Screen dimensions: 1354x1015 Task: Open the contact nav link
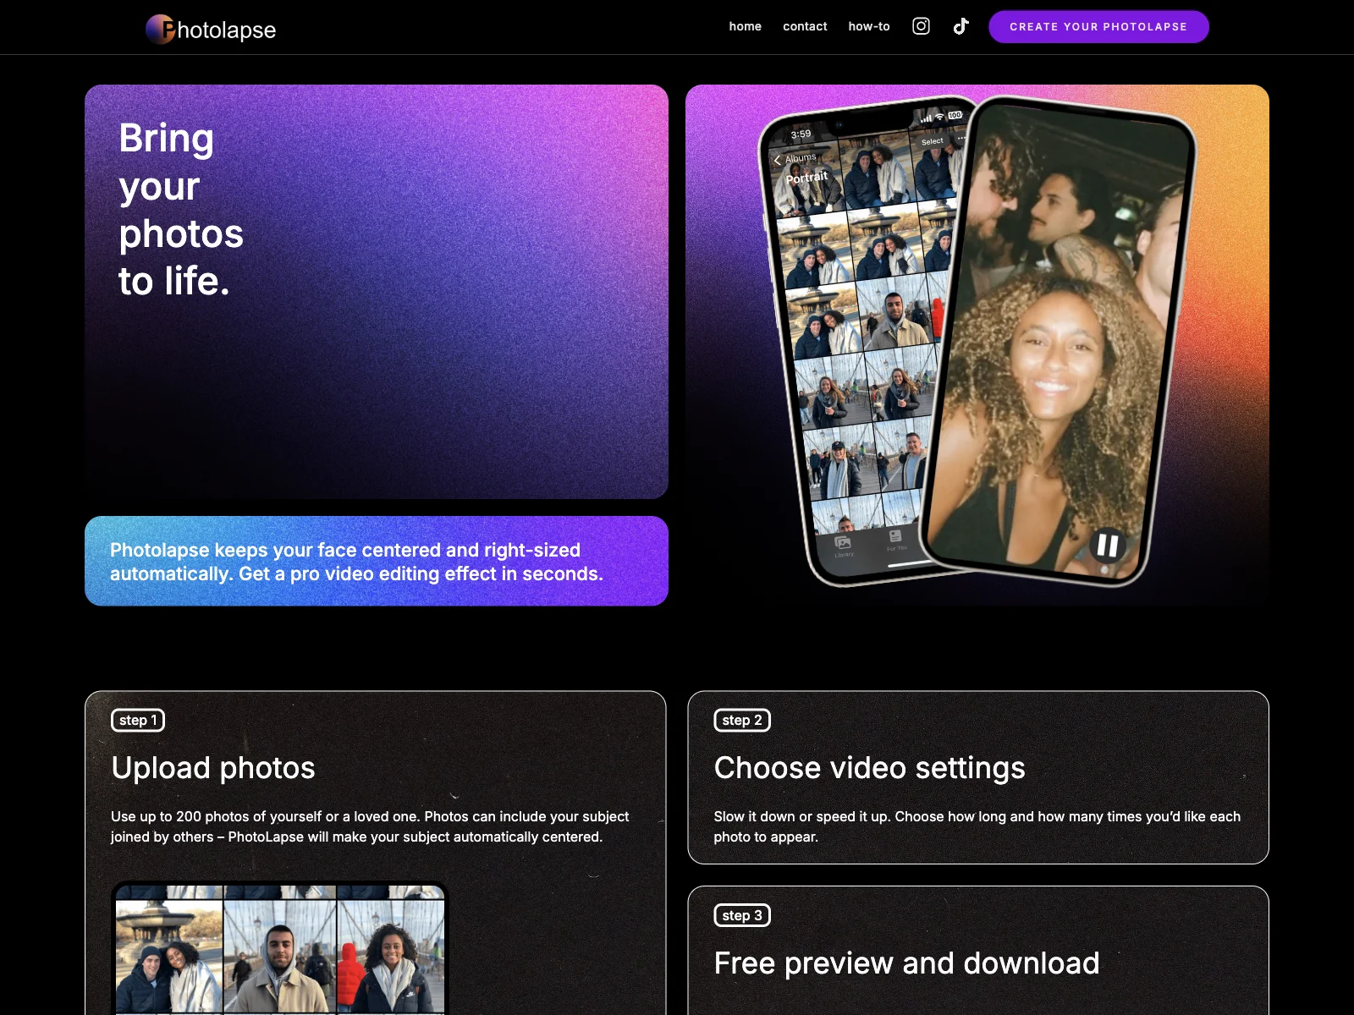[805, 26]
